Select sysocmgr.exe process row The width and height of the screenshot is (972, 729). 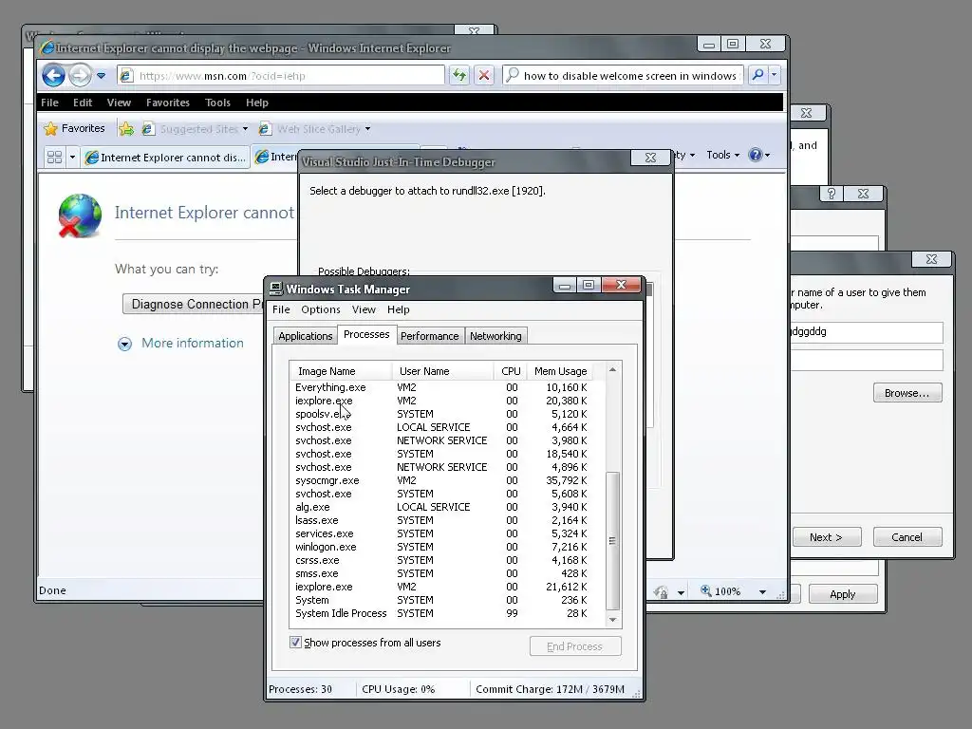[441, 480]
